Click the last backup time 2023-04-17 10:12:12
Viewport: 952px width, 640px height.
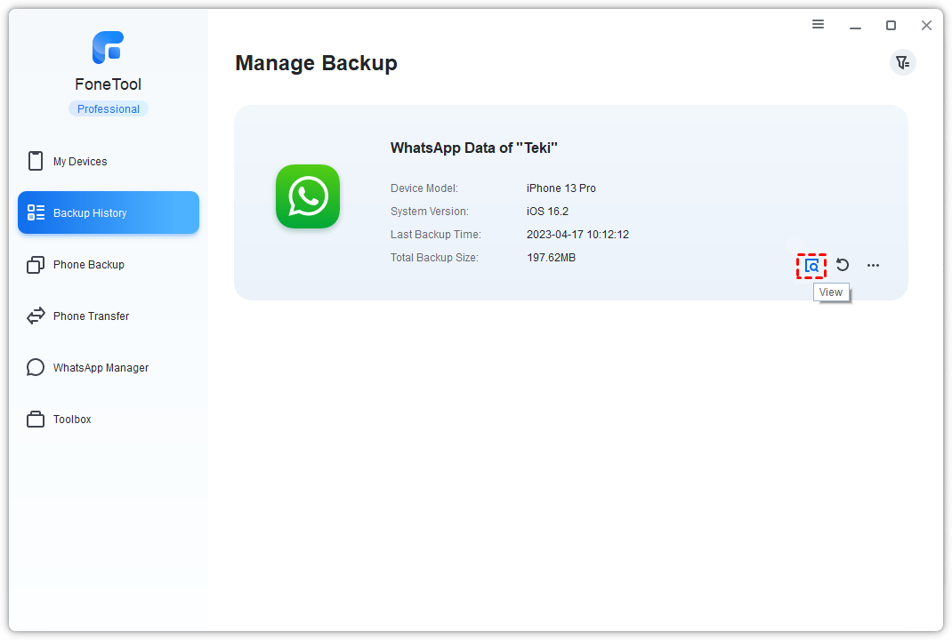pyautogui.click(x=577, y=235)
